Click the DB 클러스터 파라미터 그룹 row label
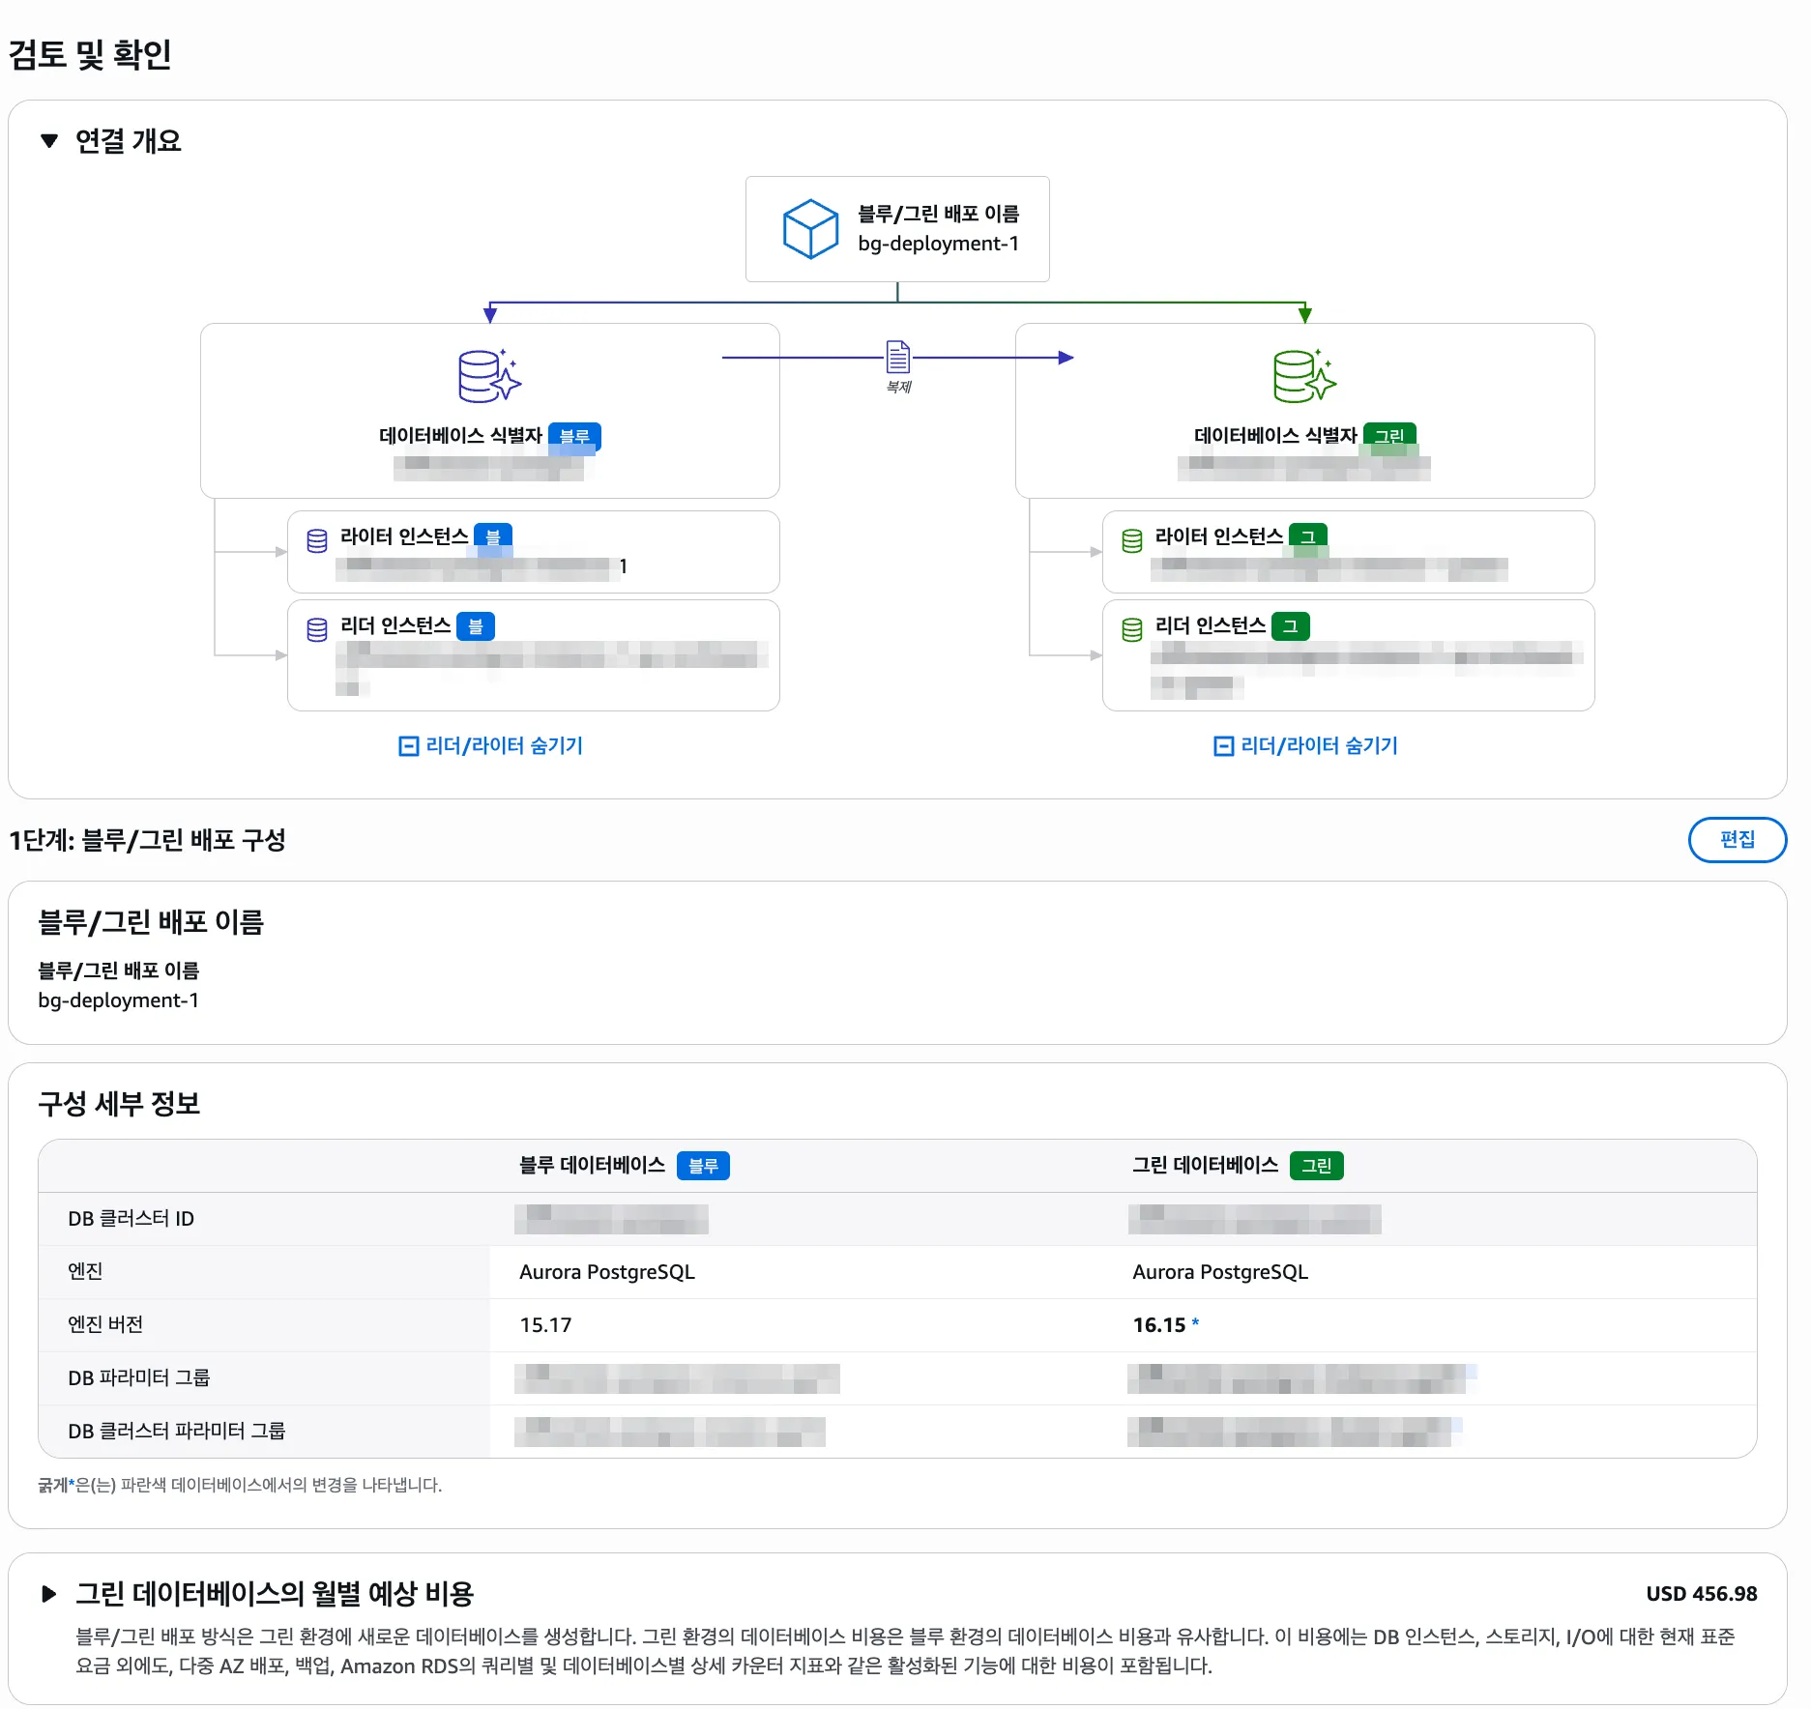The image size is (1811, 1709). click(x=176, y=1431)
